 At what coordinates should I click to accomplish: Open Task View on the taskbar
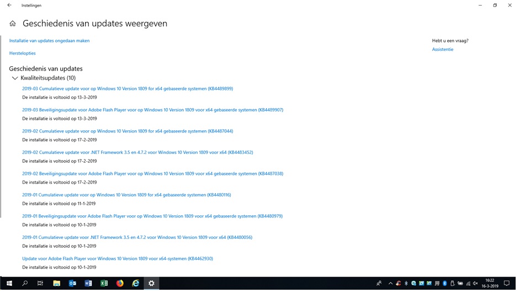click(40, 283)
